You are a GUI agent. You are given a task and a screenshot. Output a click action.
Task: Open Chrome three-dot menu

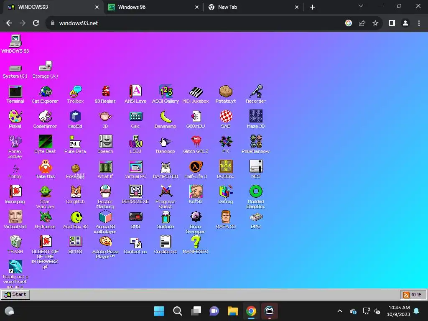point(419,23)
